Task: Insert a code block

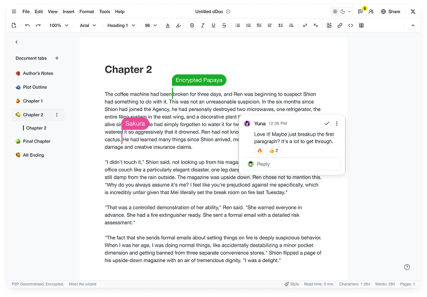Action: pyautogui.click(x=350, y=25)
